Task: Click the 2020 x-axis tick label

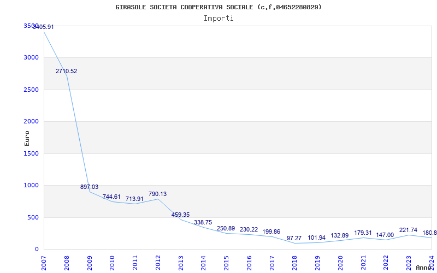Action: (x=340, y=263)
